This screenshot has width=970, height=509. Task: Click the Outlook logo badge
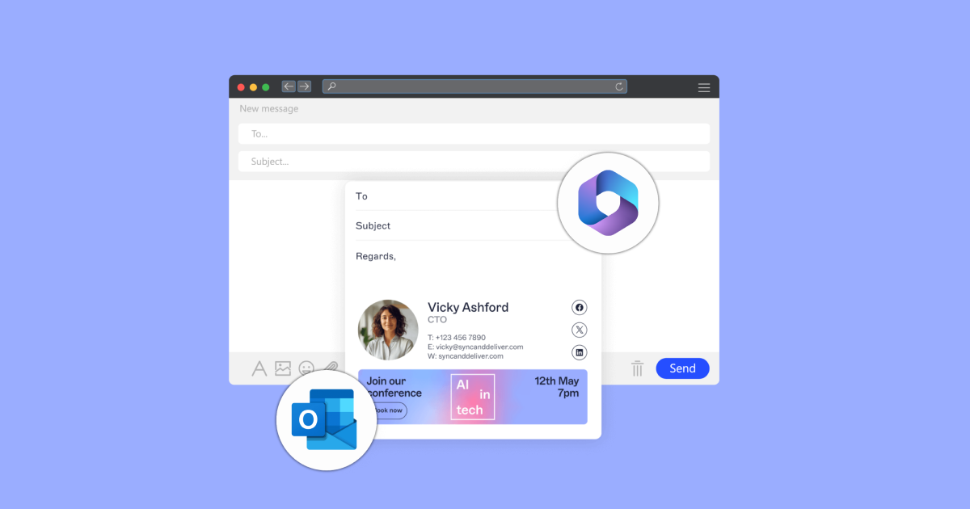coord(325,420)
